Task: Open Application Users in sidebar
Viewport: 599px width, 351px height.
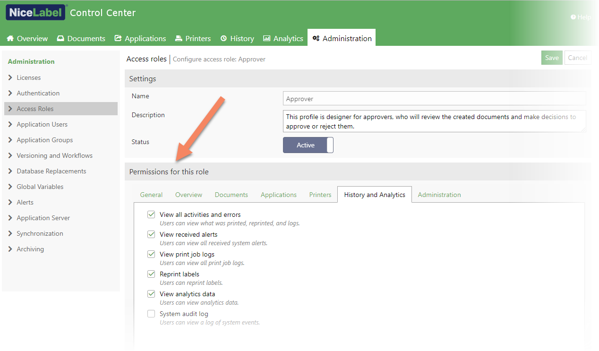Action: click(x=42, y=124)
